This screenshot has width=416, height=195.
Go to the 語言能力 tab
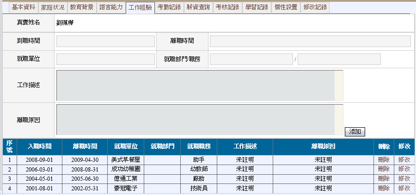click(x=111, y=7)
